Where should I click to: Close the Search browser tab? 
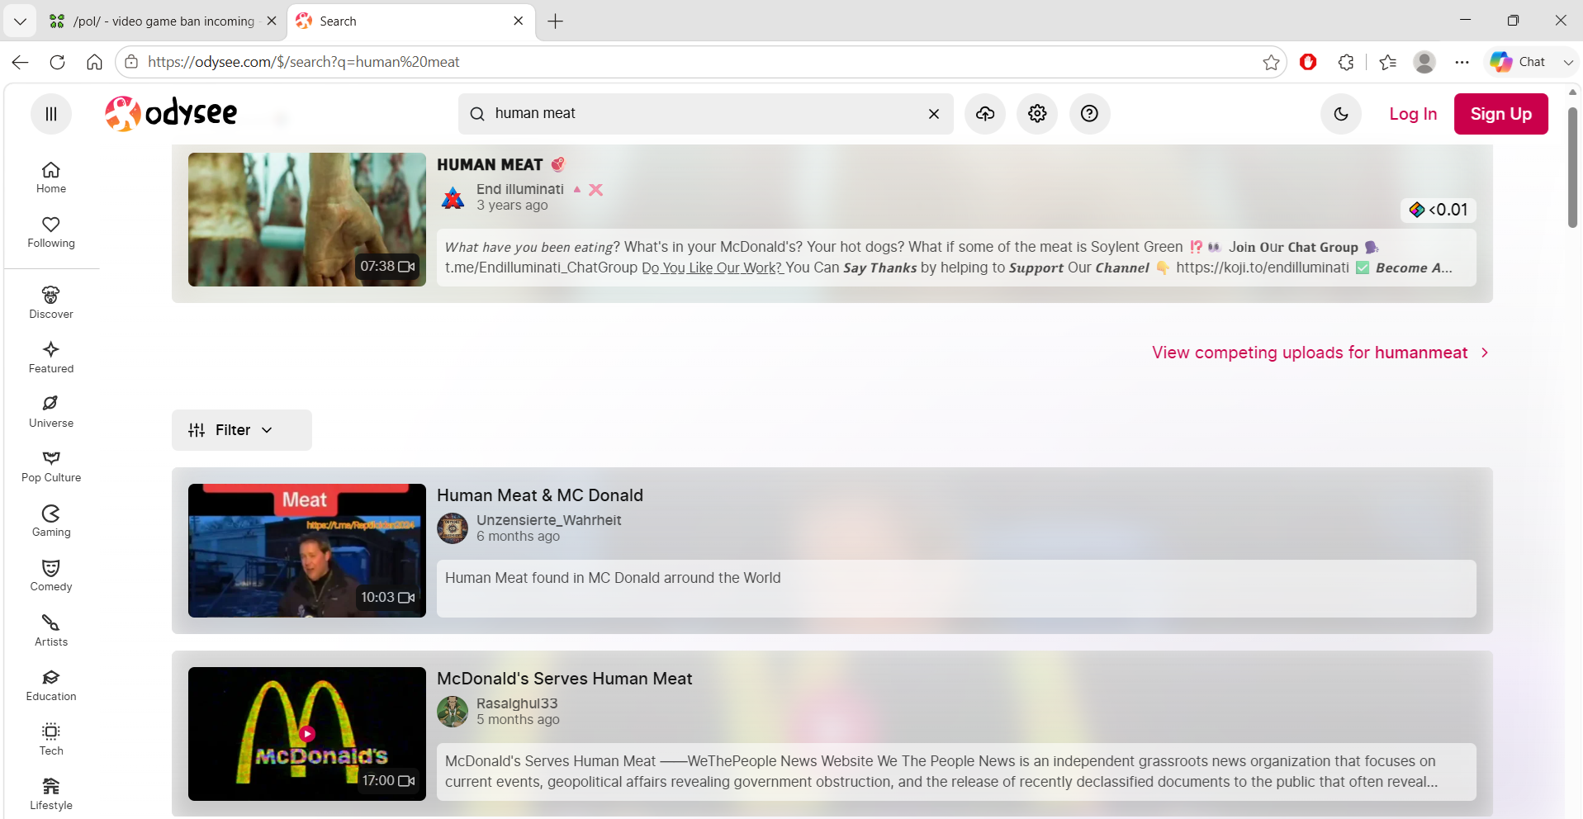coord(519,21)
